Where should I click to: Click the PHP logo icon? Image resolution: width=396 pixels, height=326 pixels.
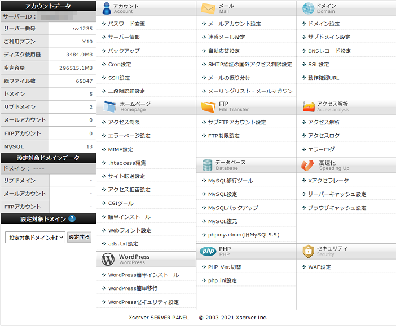click(x=208, y=251)
